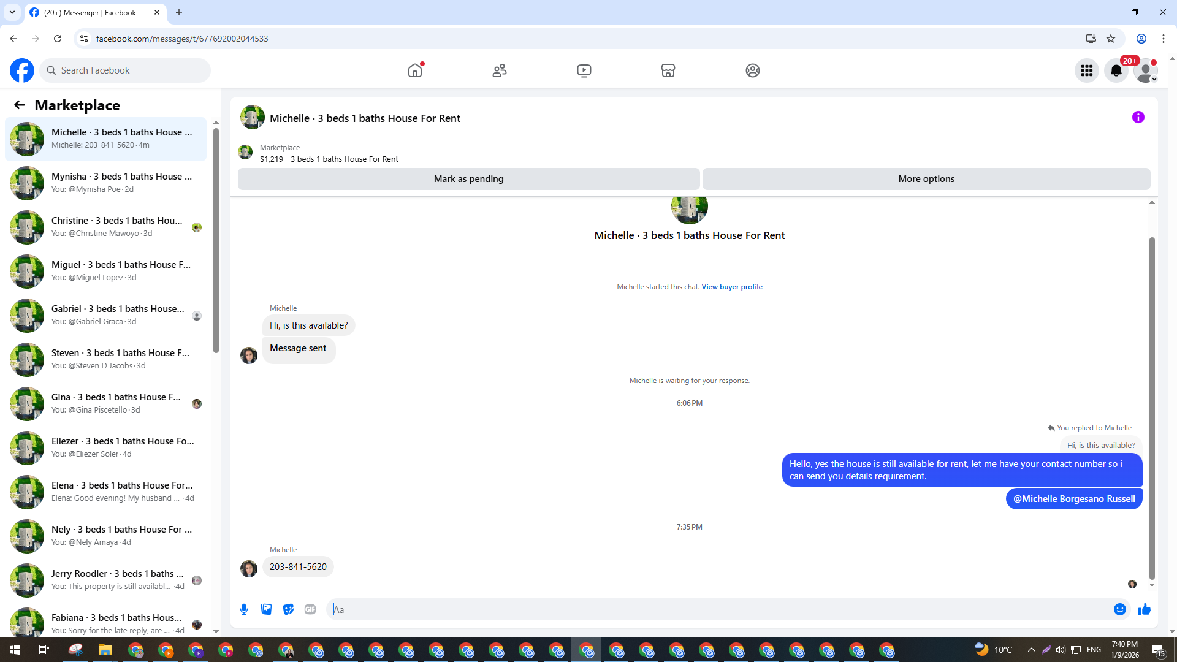Click More options button
The width and height of the screenshot is (1177, 662).
click(x=926, y=179)
